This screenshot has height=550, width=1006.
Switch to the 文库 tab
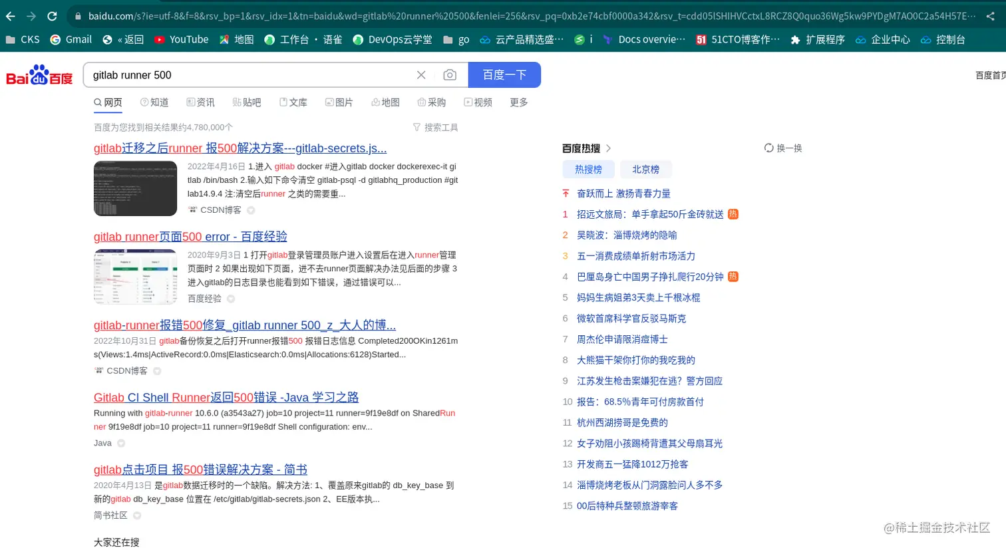coord(293,102)
